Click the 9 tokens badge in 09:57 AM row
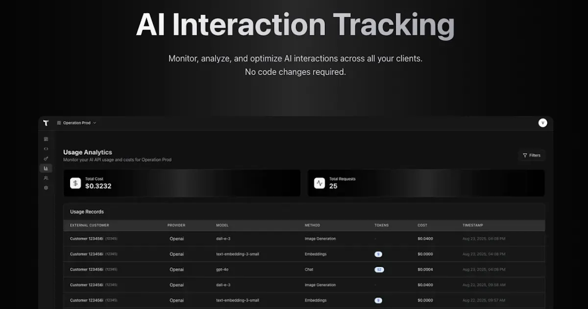 coord(378,301)
